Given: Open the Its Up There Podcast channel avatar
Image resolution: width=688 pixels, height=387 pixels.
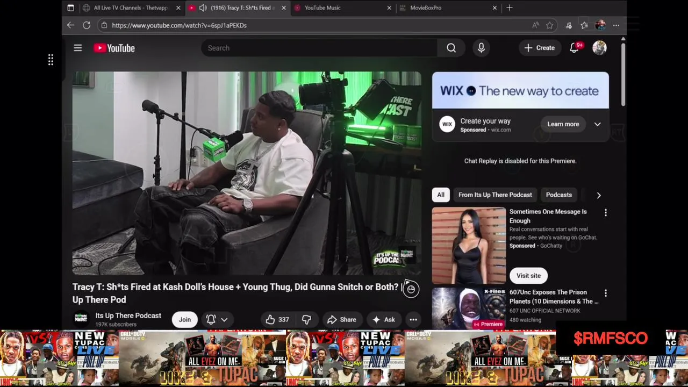Looking at the screenshot, I should (x=81, y=318).
